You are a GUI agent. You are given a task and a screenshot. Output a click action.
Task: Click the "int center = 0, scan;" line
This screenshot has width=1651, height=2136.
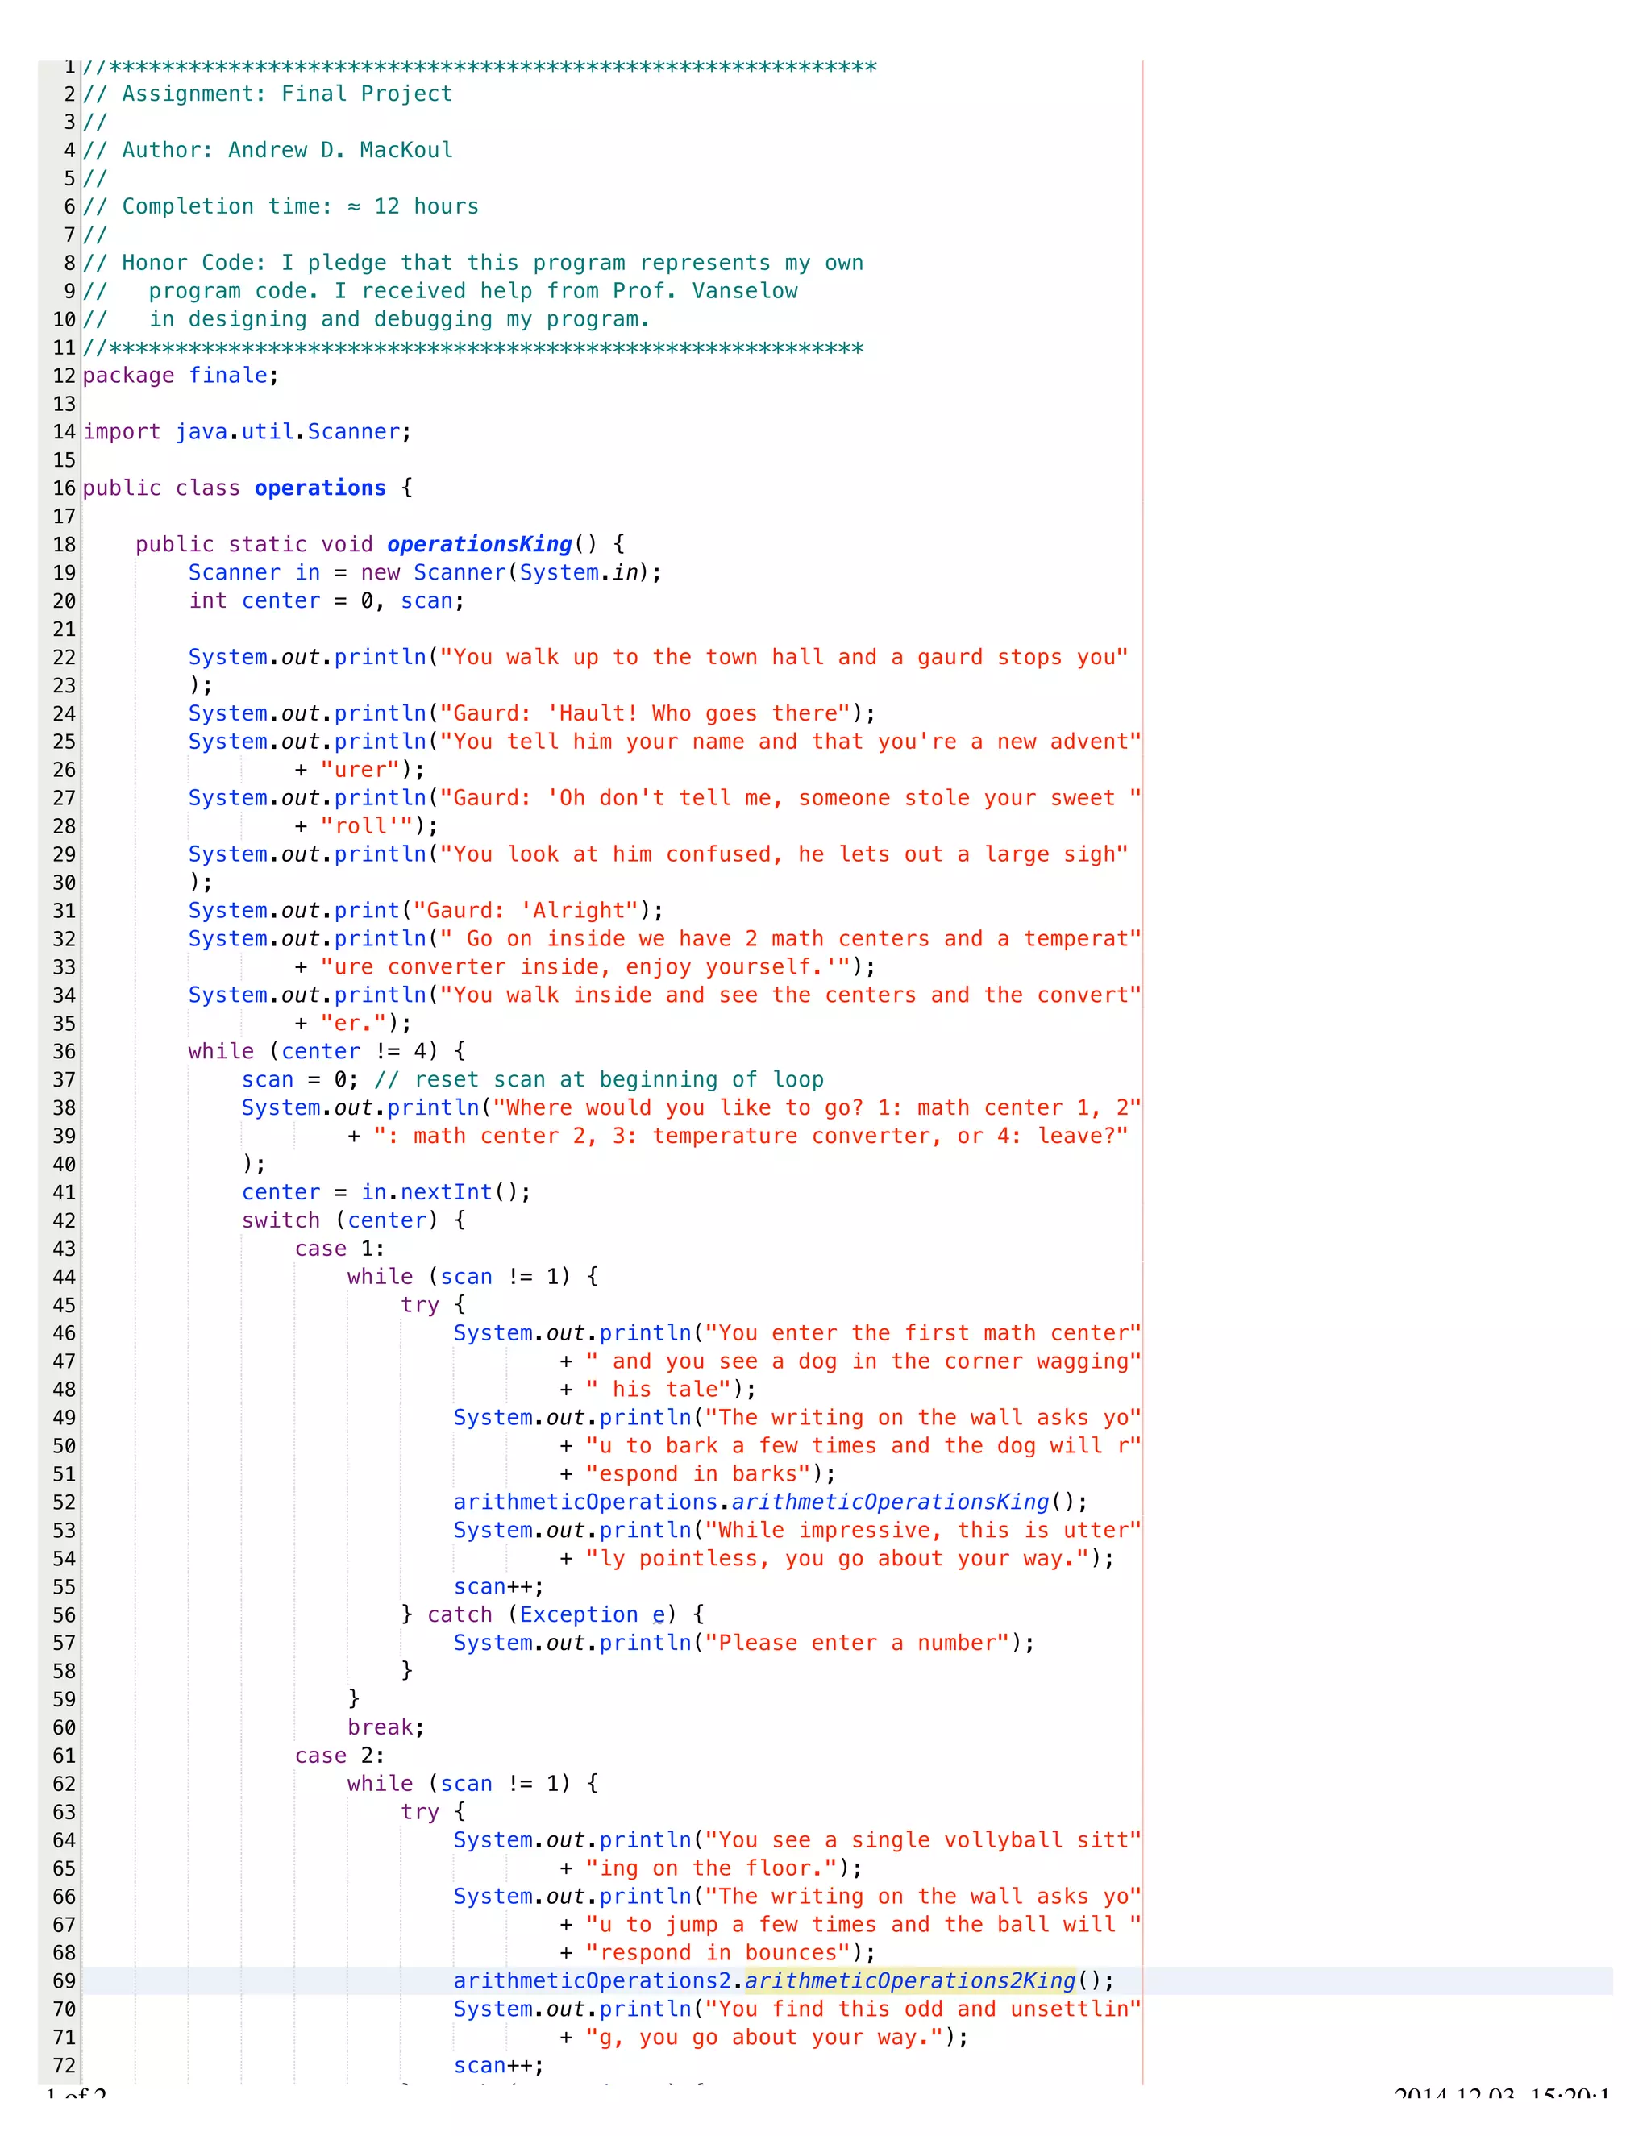point(326,601)
